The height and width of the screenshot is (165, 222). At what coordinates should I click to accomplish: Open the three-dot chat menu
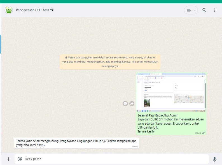pyautogui.click(x=215, y=10)
